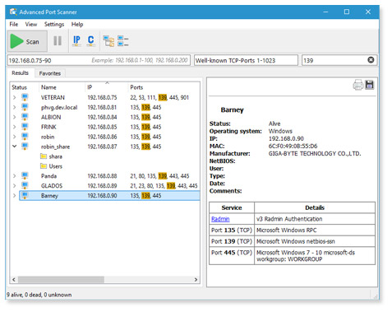The width and height of the screenshot is (392, 312).
Task: Click the horizontal scrollbar right arrow
Action: 196,279
